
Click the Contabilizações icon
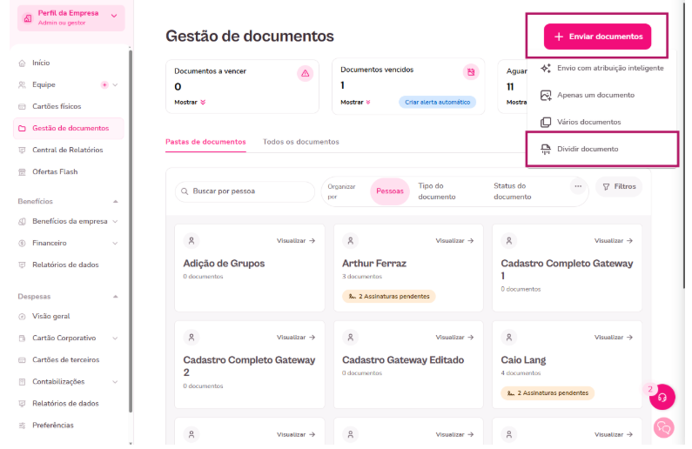coord(22,382)
